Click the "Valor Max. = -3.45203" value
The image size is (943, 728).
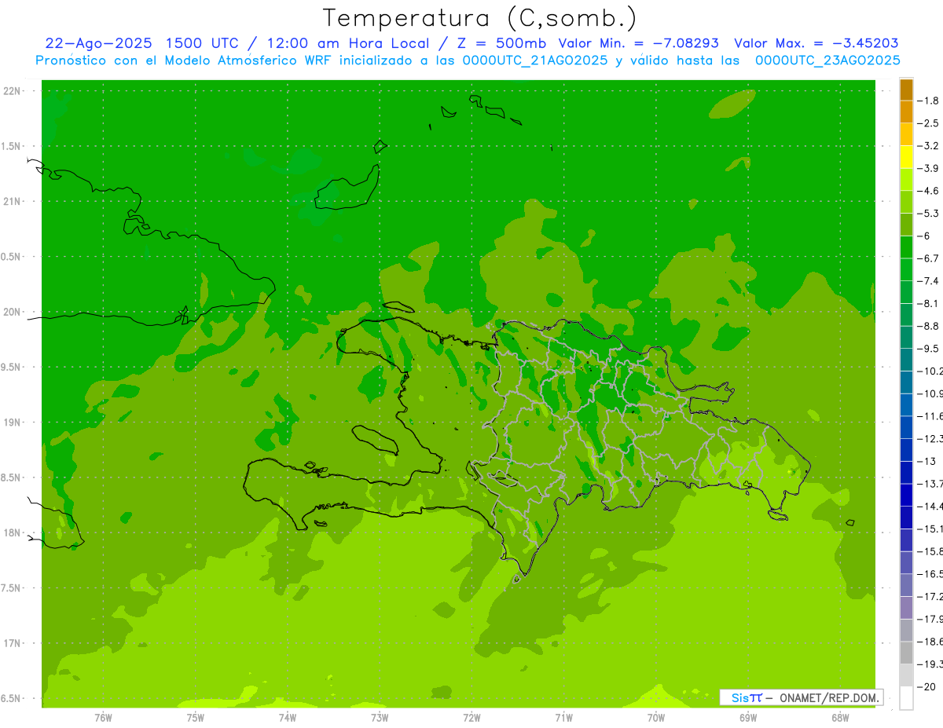tap(816, 43)
